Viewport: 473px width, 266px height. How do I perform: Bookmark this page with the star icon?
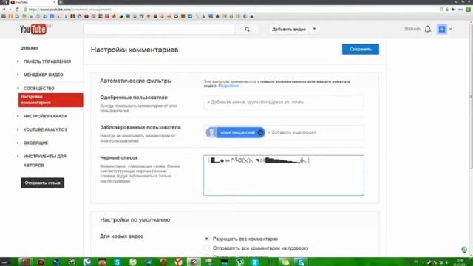point(453,10)
